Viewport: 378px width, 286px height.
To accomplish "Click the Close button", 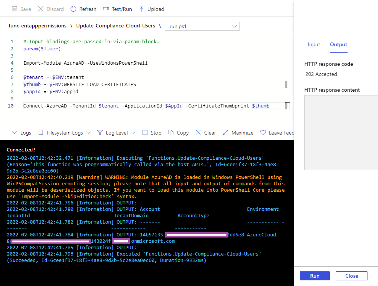I will pos(351,276).
